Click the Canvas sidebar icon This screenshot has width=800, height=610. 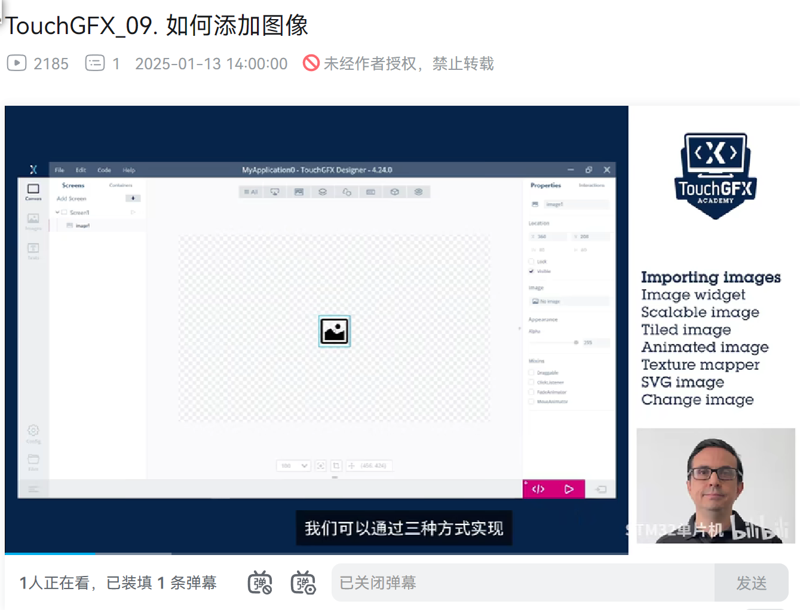click(x=33, y=191)
